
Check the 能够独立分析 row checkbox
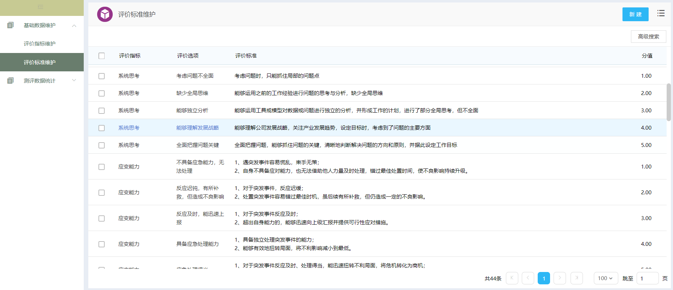tap(102, 111)
